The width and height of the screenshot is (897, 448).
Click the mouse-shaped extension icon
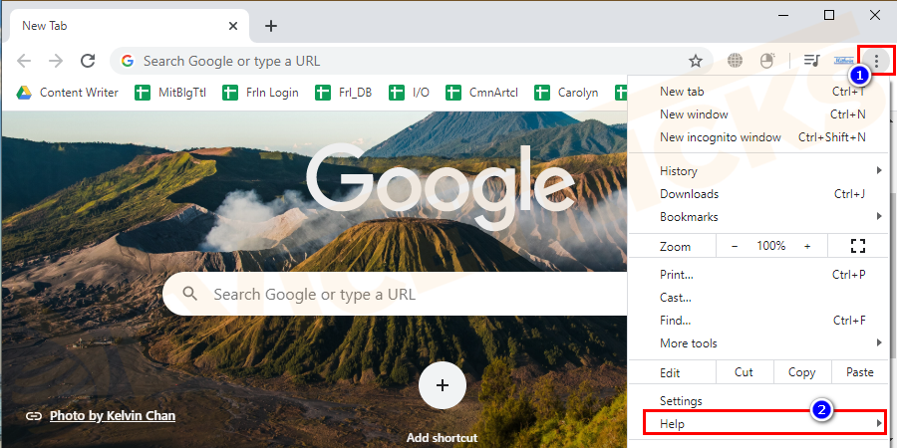point(766,60)
